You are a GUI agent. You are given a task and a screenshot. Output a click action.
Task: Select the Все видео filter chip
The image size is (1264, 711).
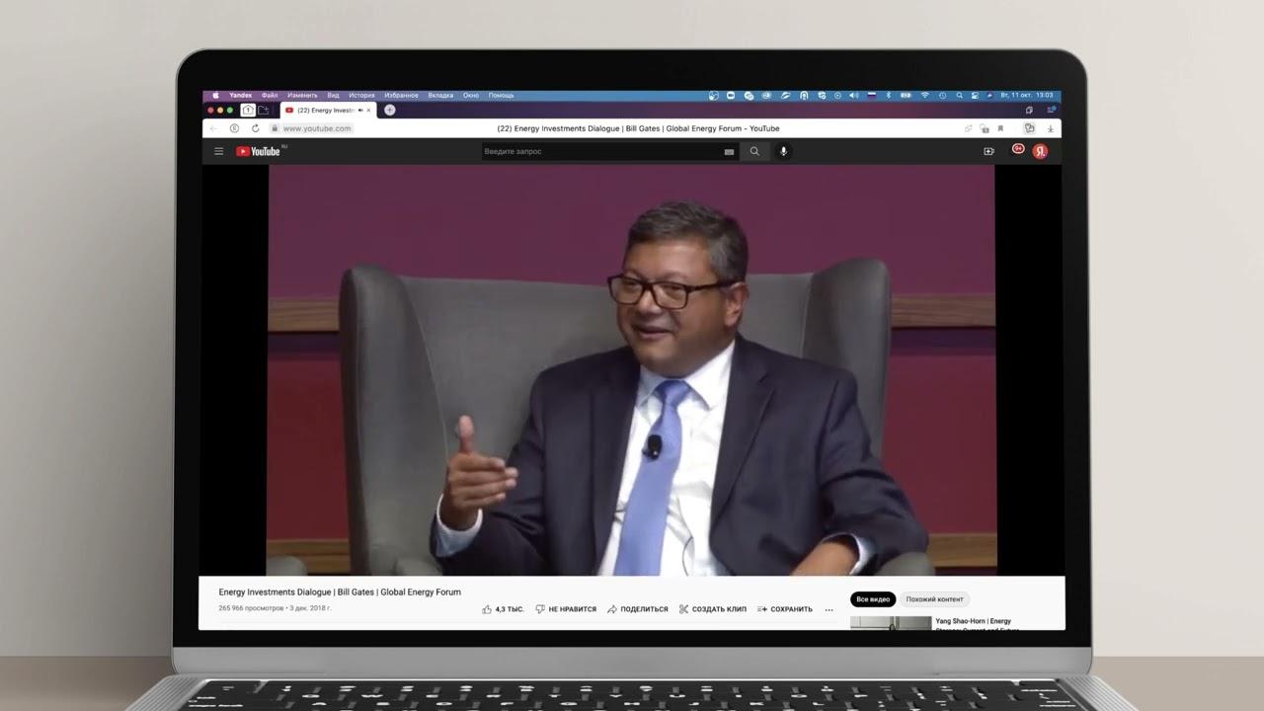coord(873,599)
